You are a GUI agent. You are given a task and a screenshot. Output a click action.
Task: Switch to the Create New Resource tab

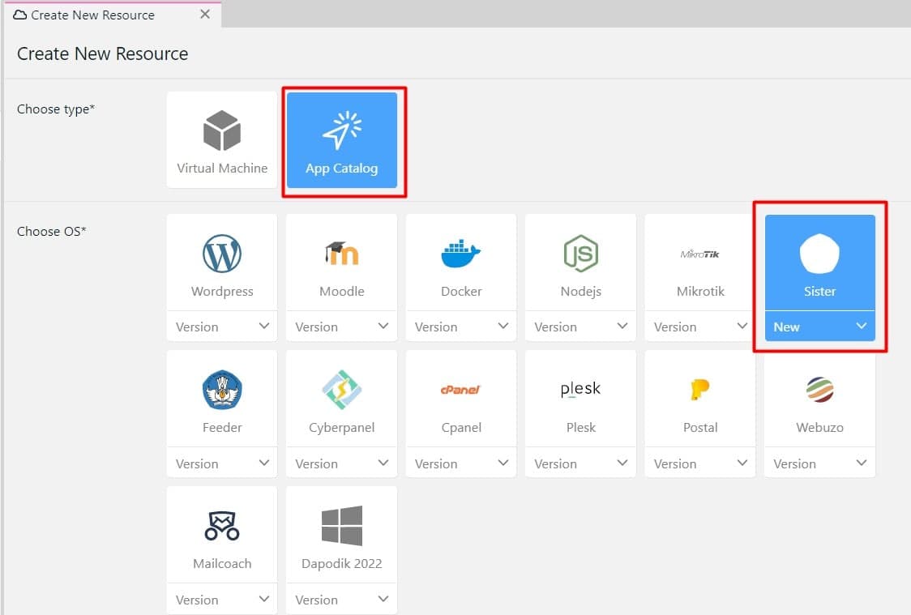[92, 15]
